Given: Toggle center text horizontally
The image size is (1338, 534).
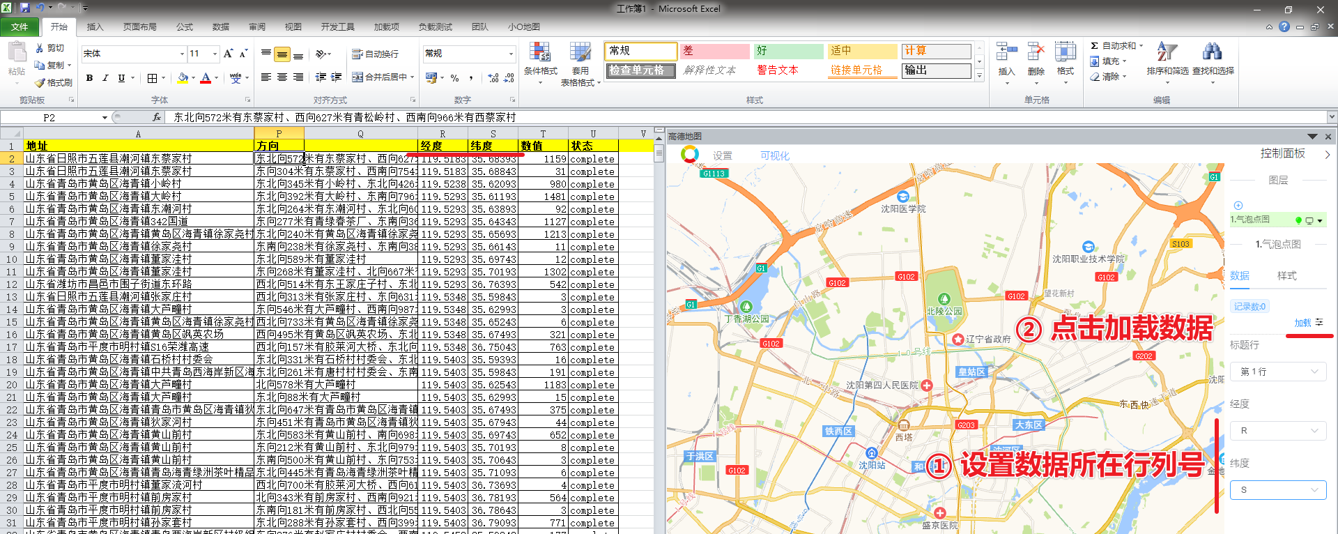Looking at the screenshot, I should (x=282, y=77).
